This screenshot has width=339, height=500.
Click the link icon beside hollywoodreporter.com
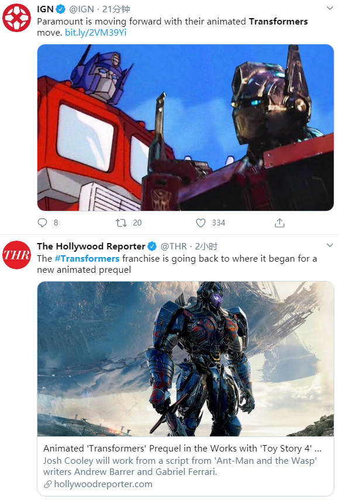pyautogui.click(x=48, y=484)
